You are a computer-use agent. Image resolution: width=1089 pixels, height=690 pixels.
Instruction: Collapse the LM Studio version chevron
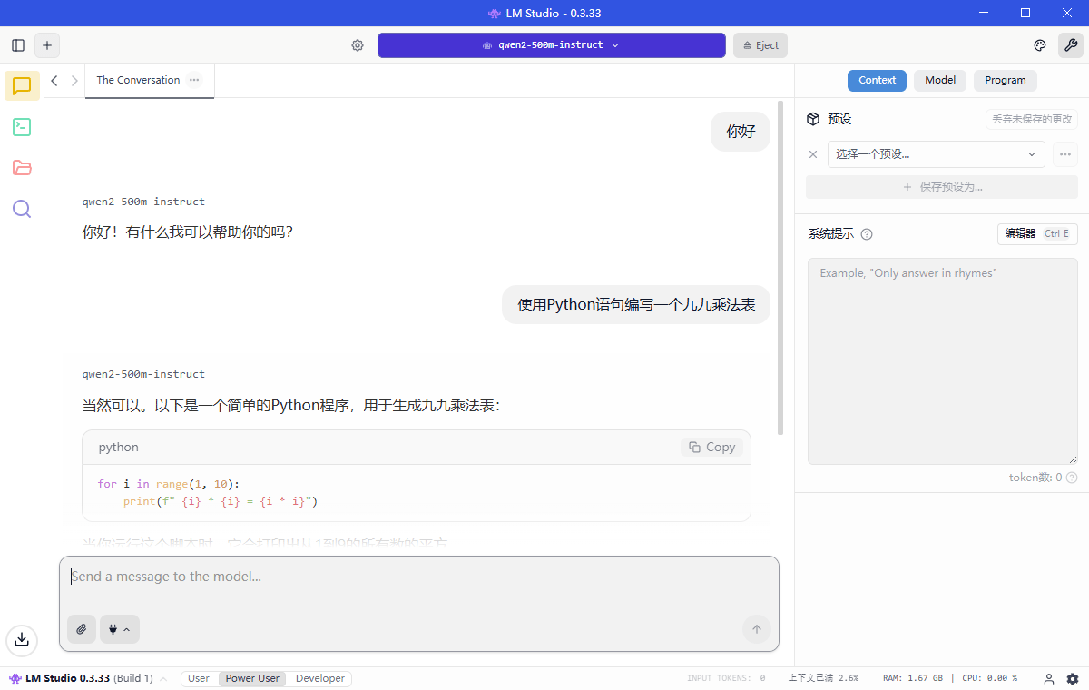pos(162,678)
